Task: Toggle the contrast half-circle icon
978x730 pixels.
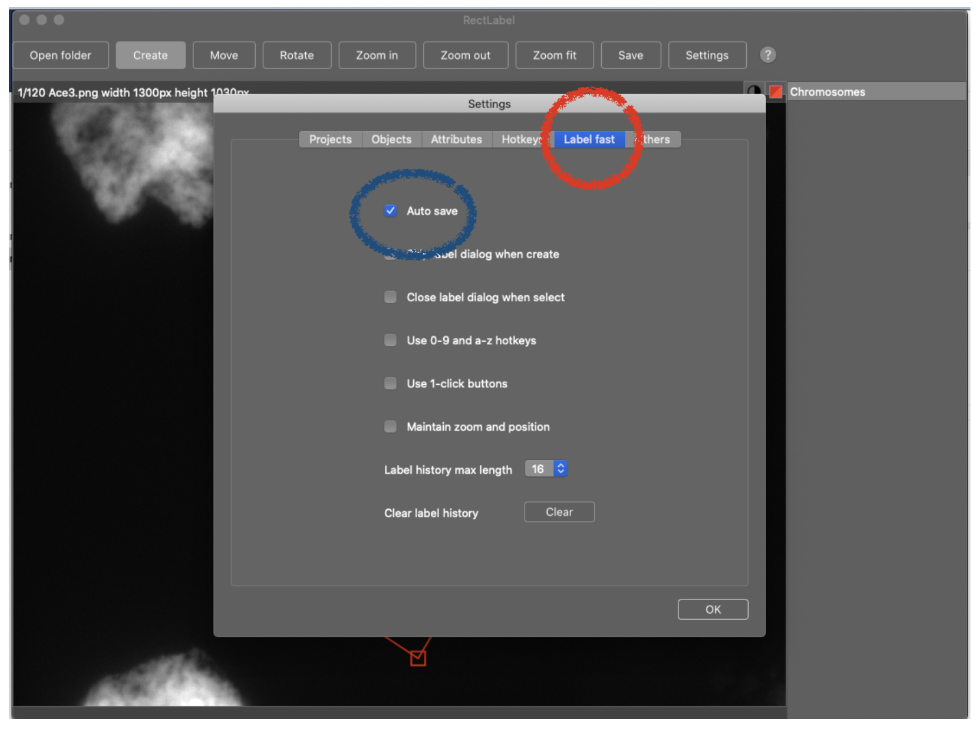Action: pyautogui.click(x=754, y=92)
